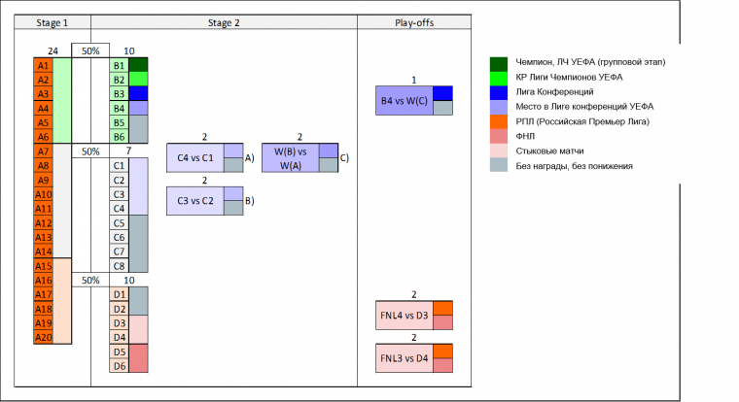
Task: Click the bright green КР Лиги Чемпионов swatch
Action: point(498,77)
